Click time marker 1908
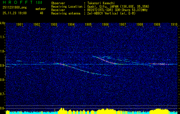Viewport: 180px width, 114px height. click(x=140, y=24)
